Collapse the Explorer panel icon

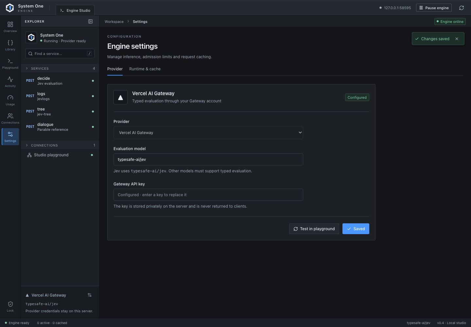(x=91, y=22)
